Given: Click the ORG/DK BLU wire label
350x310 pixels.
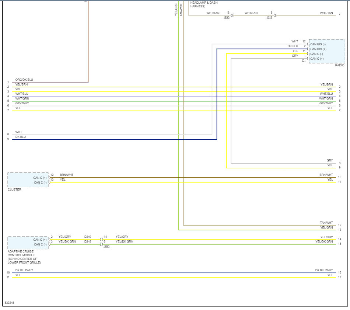Looking at the screenshot, I should 24,80.
